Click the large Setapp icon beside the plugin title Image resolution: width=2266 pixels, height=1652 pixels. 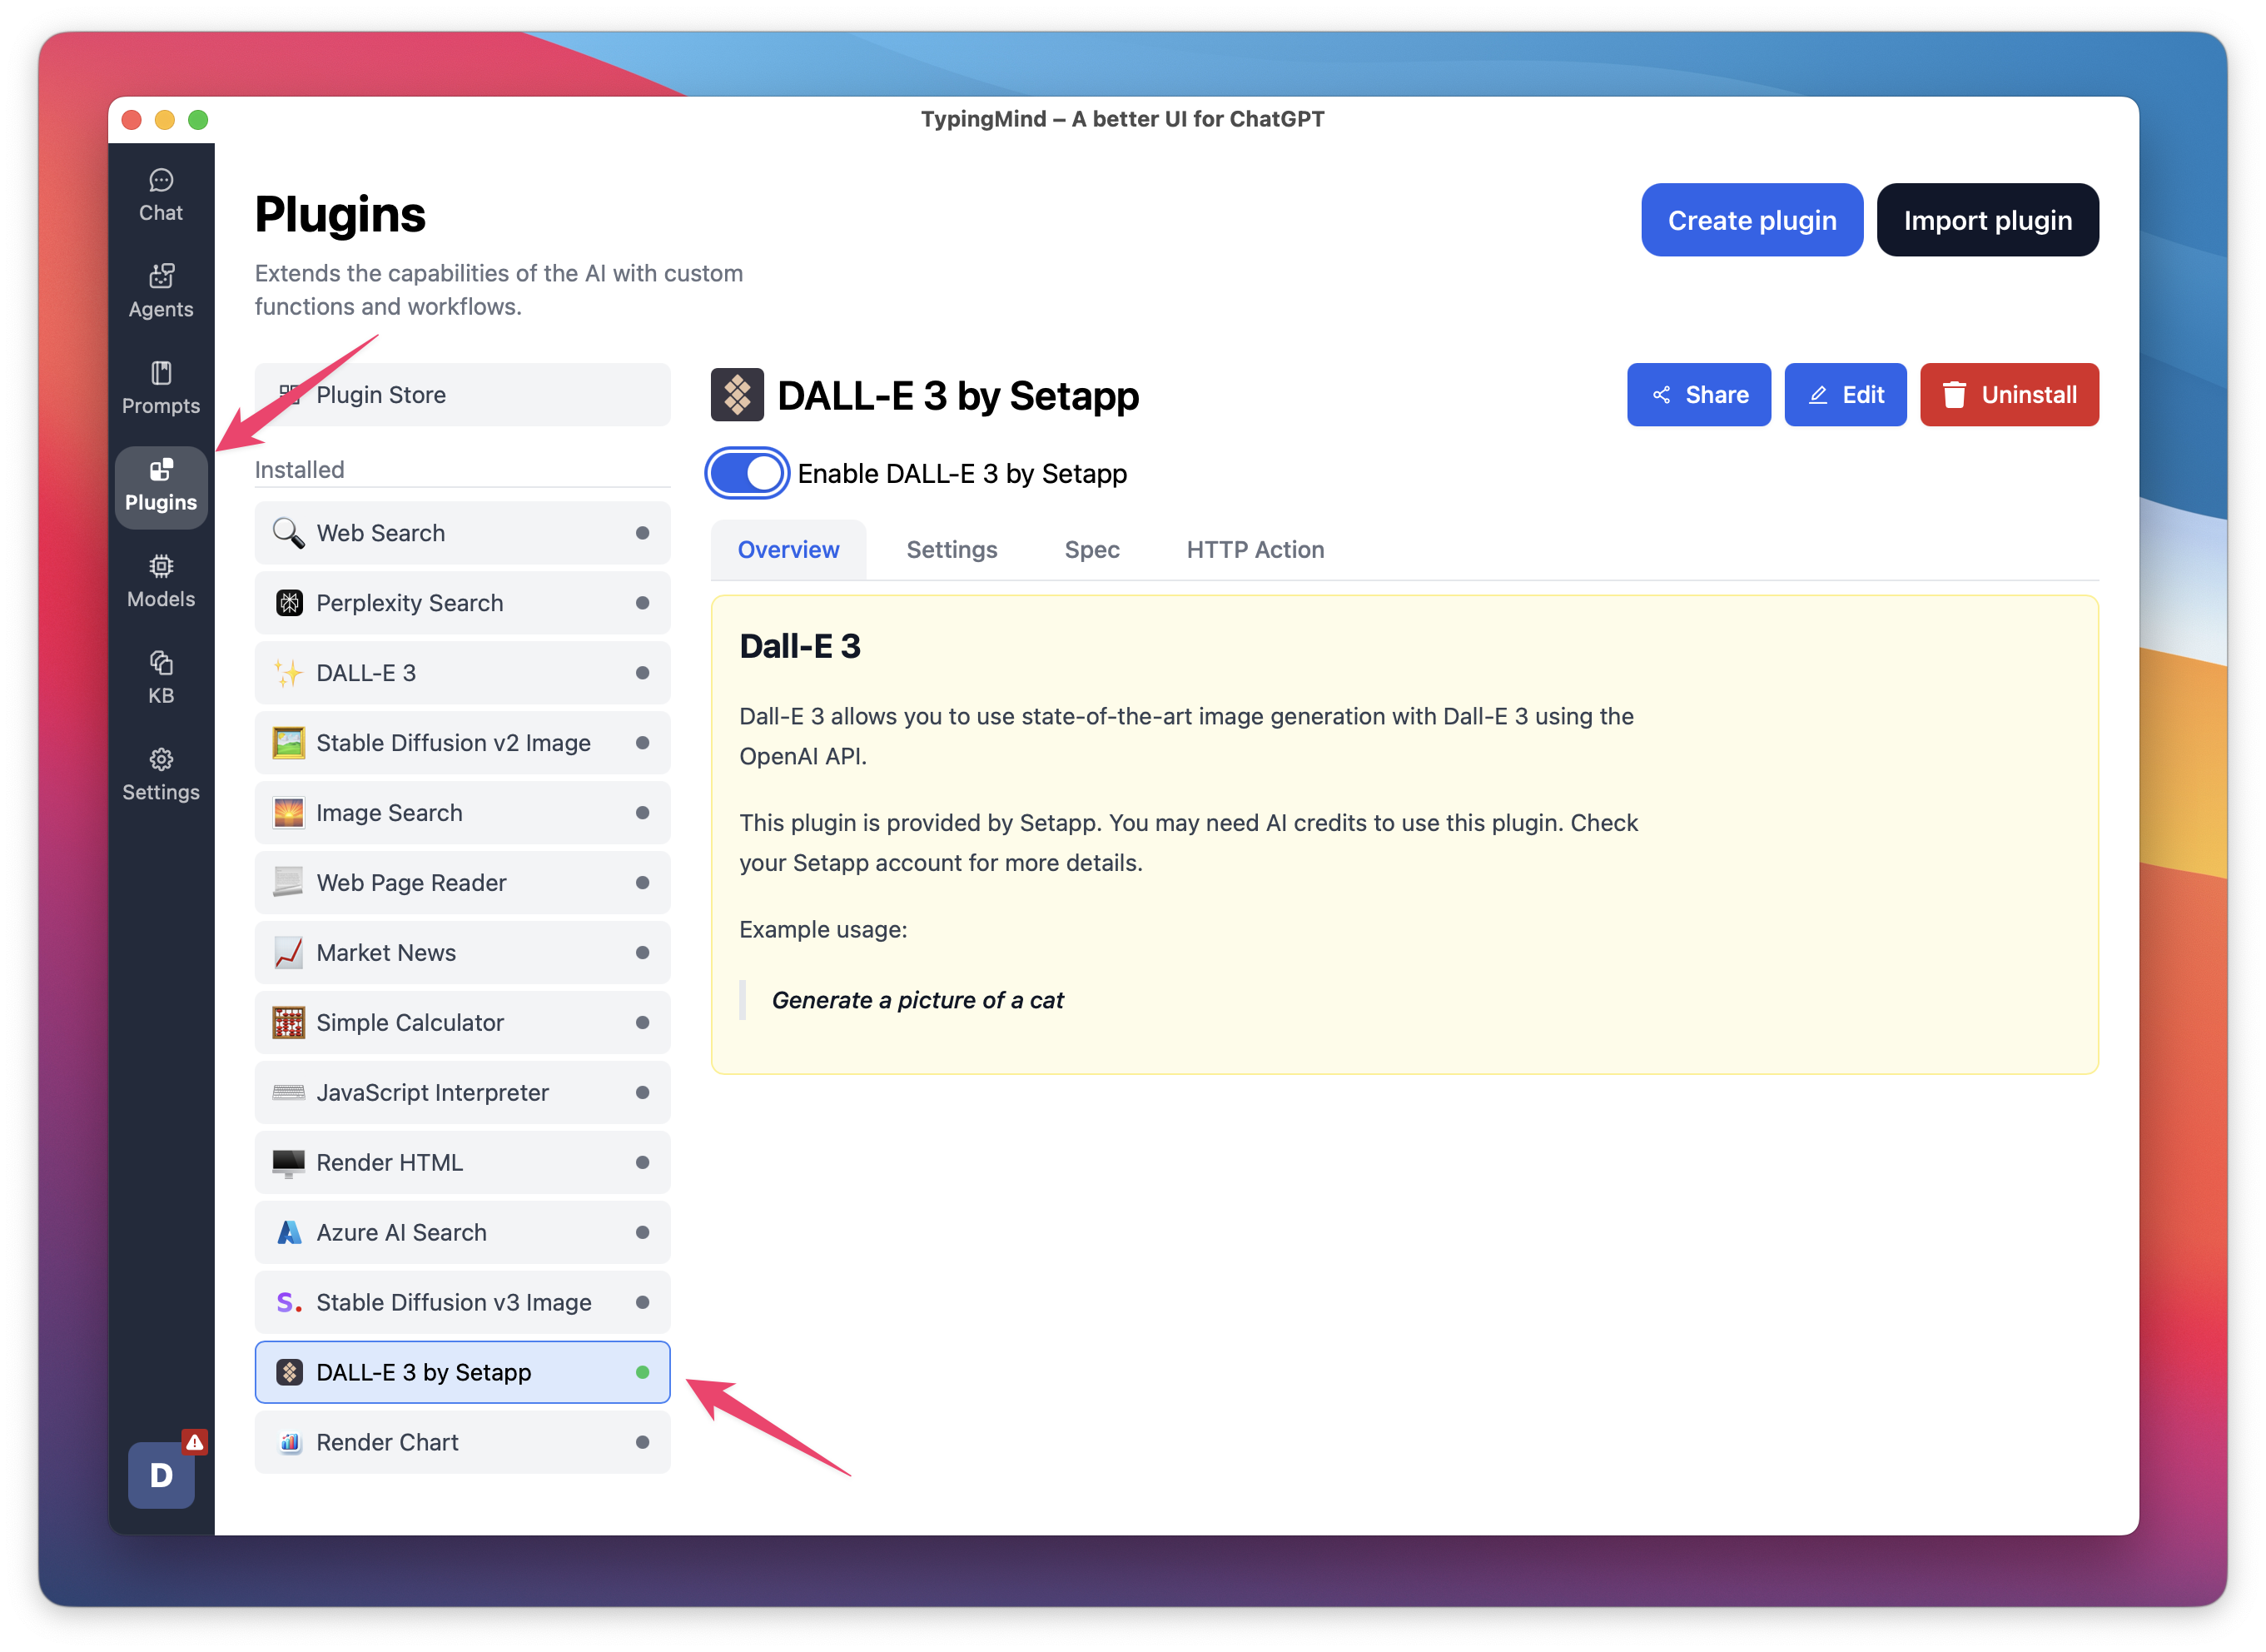pos(737,395)
